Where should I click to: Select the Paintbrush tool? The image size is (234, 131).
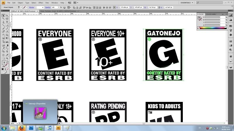pos(3,28)
